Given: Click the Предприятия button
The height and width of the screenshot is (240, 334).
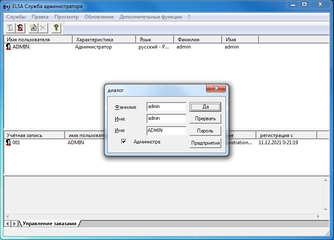Looking at the screenshot, I should pos(205,143).
